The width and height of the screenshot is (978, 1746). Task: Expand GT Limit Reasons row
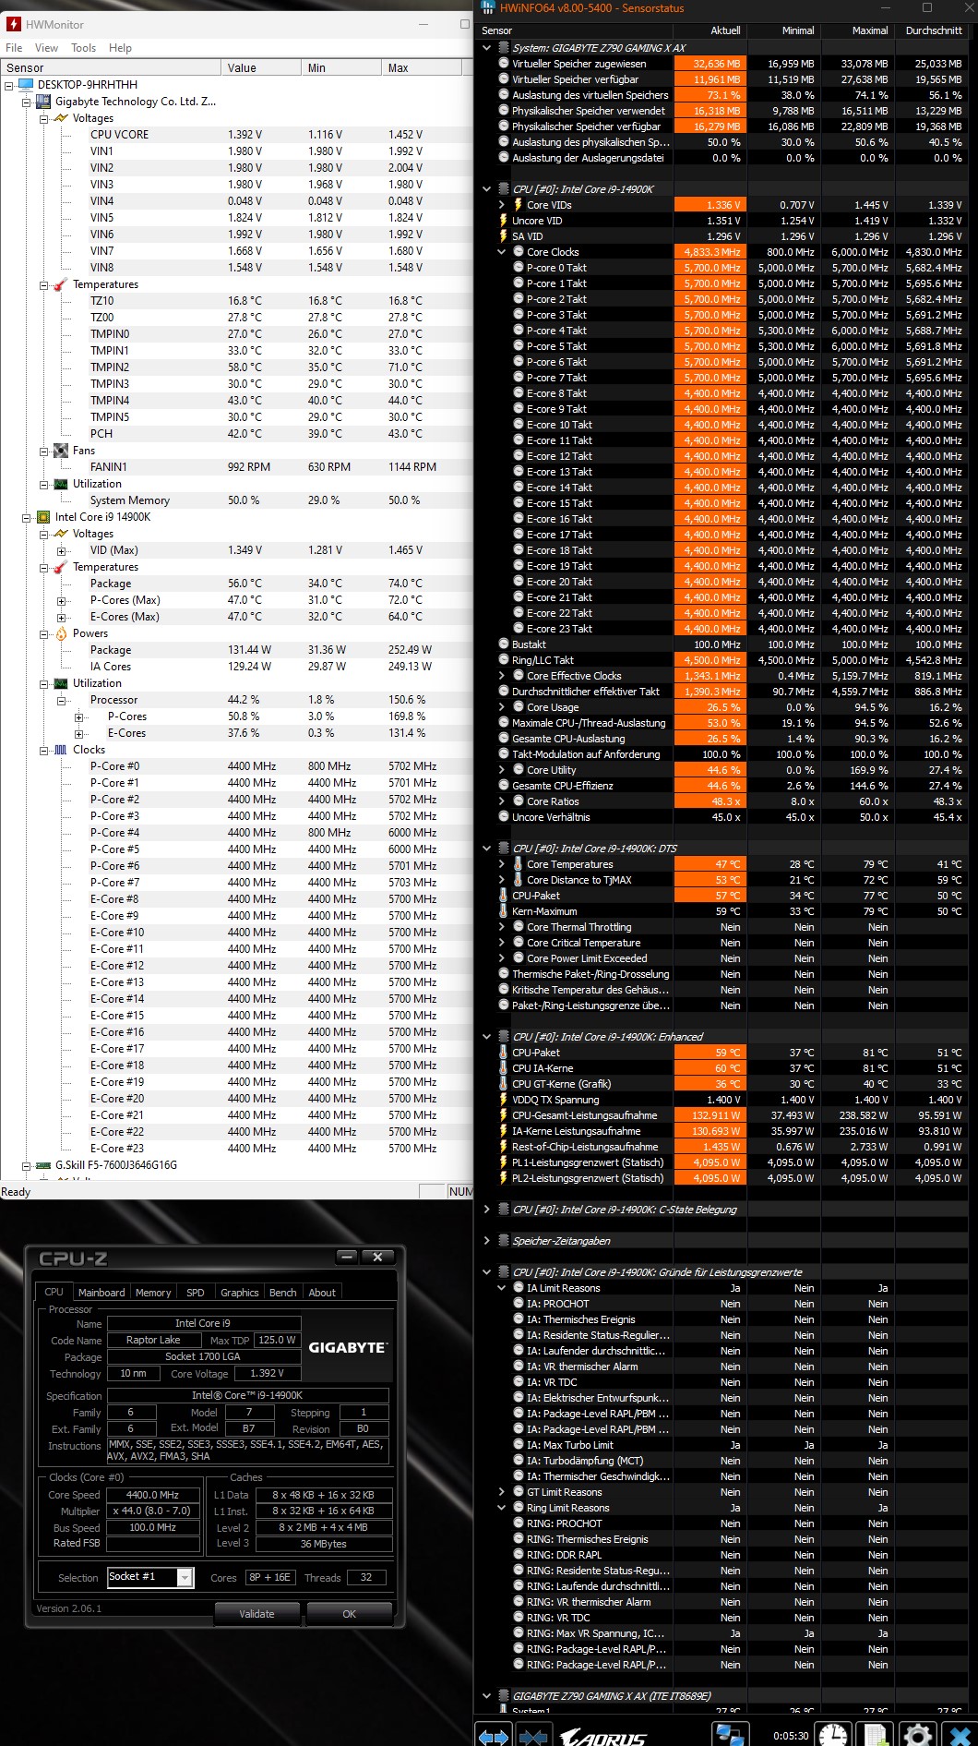pyautogui.click(x=502, y=1492)
